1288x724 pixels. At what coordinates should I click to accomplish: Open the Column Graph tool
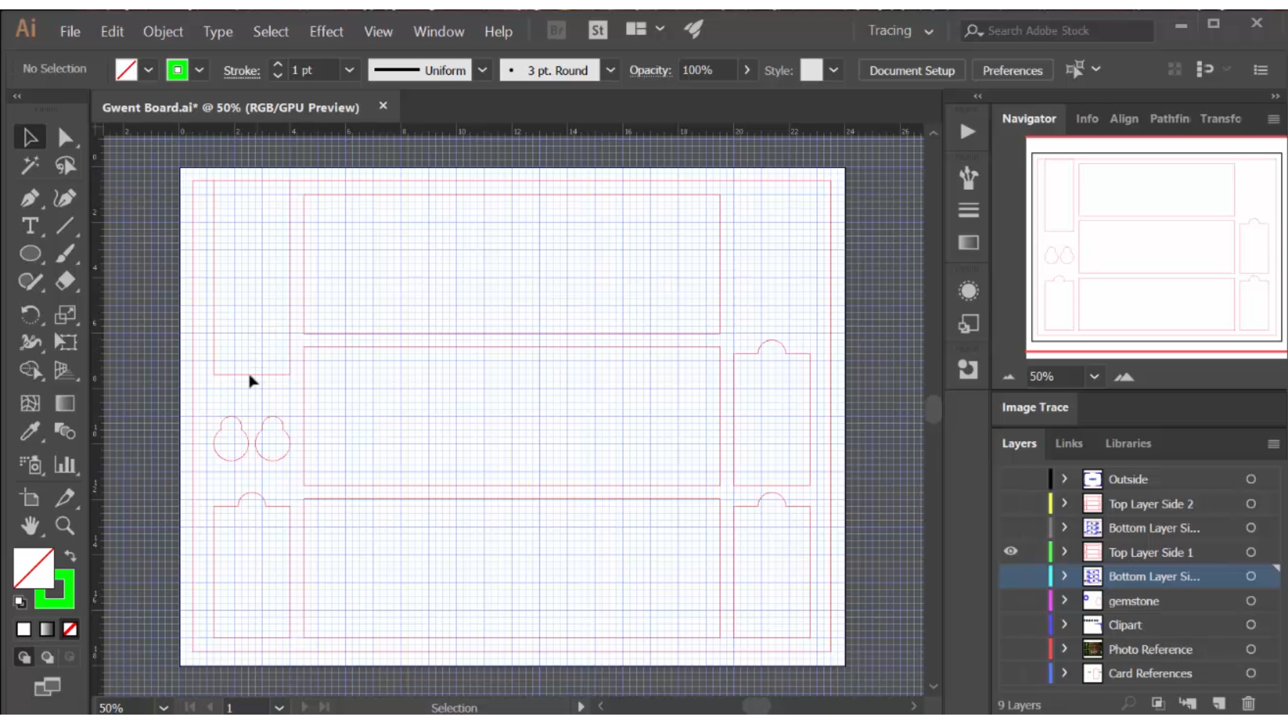pos(65,465)
